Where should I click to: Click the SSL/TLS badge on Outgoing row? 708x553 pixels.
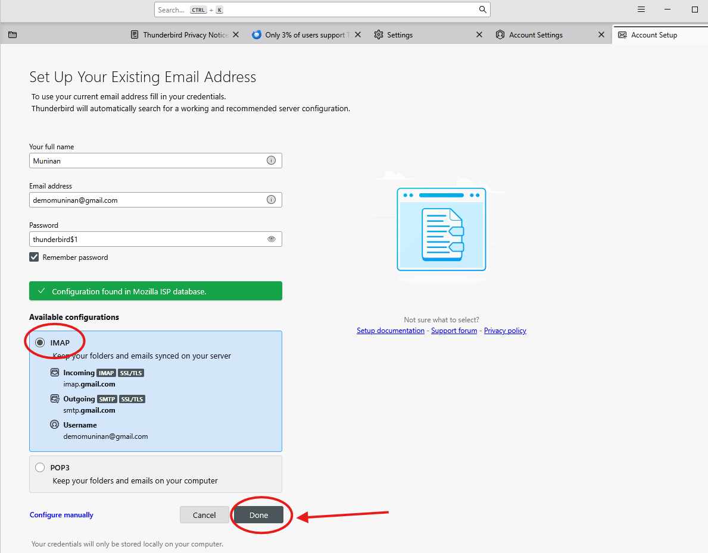click(132, 399)
